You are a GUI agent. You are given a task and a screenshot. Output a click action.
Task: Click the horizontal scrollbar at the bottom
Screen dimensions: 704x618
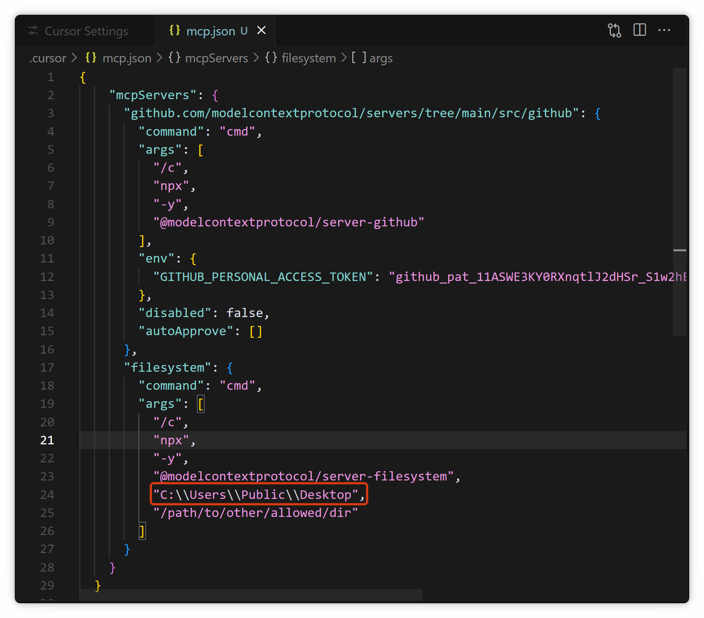pos(251,594)
